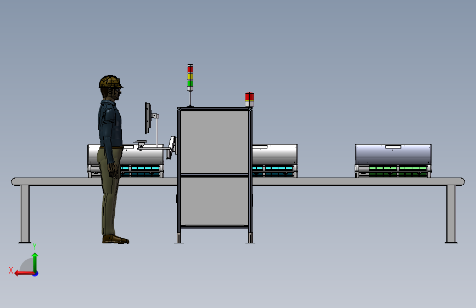This screenshot has width=476, height=308.
Task: Click the blue Z axis dot of the triad
Action: pos(36,273)
